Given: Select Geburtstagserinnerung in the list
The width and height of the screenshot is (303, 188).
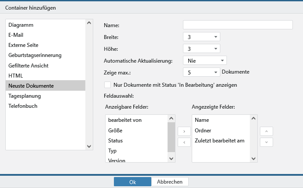Looking at the screenshot, I should click(35, 55).
